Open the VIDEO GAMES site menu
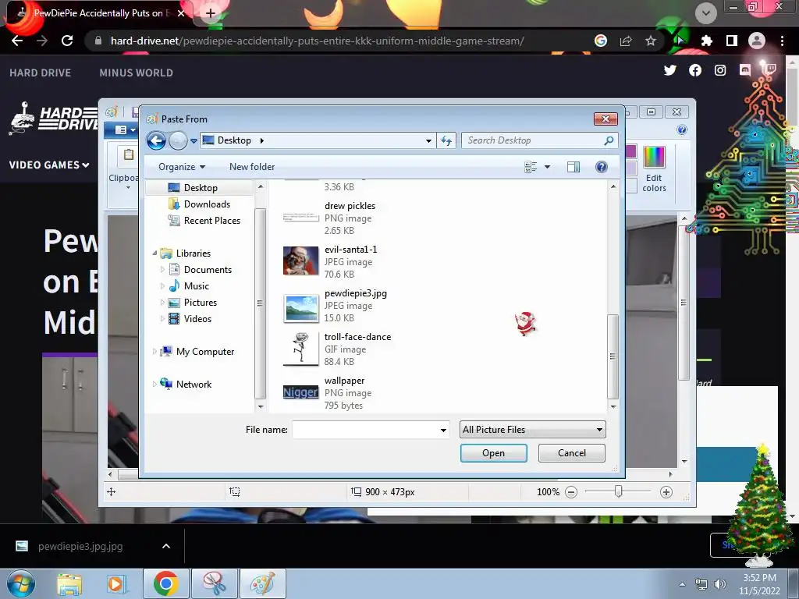Image resolution: width=799 pixels, height=599 pixels. point(49,165)
